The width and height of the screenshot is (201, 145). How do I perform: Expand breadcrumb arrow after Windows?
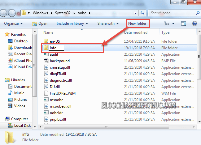tap(51, 13)
